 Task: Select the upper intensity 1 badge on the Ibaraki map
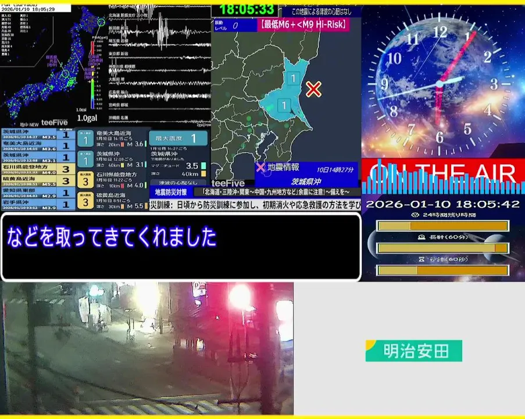click(x=293, y=79)
